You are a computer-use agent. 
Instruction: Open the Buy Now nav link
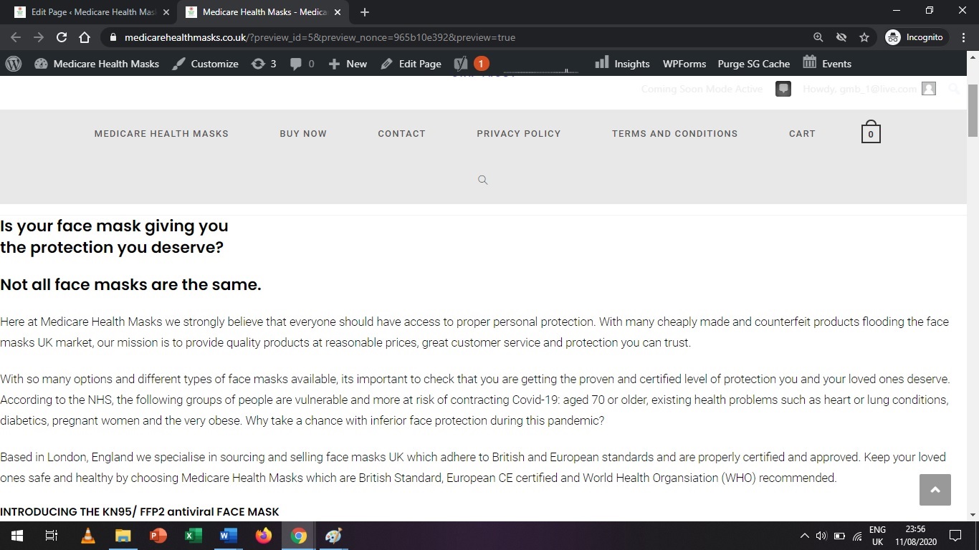pyautogui.click(x=303, y=134)
